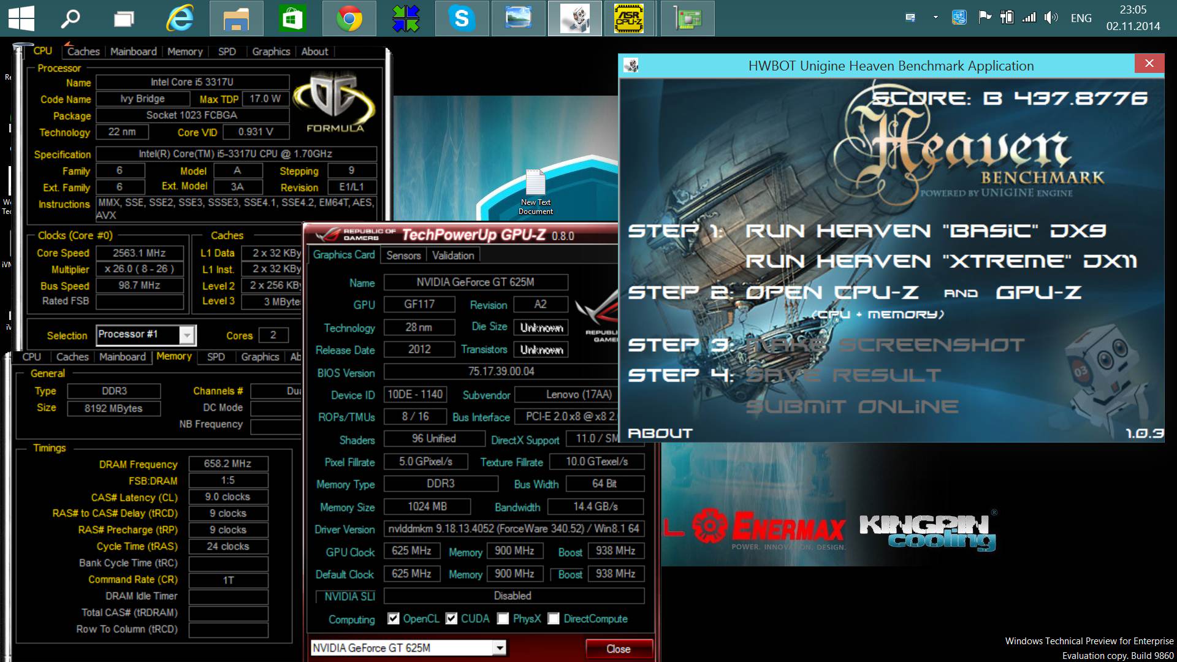Open SPD tab in lower CPU-Z window

pos(216,357)
